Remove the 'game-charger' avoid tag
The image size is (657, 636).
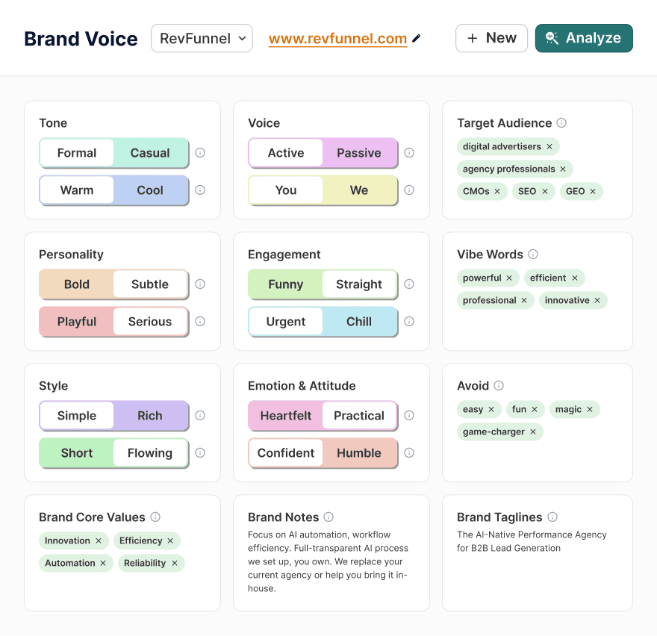pos(533,432)
